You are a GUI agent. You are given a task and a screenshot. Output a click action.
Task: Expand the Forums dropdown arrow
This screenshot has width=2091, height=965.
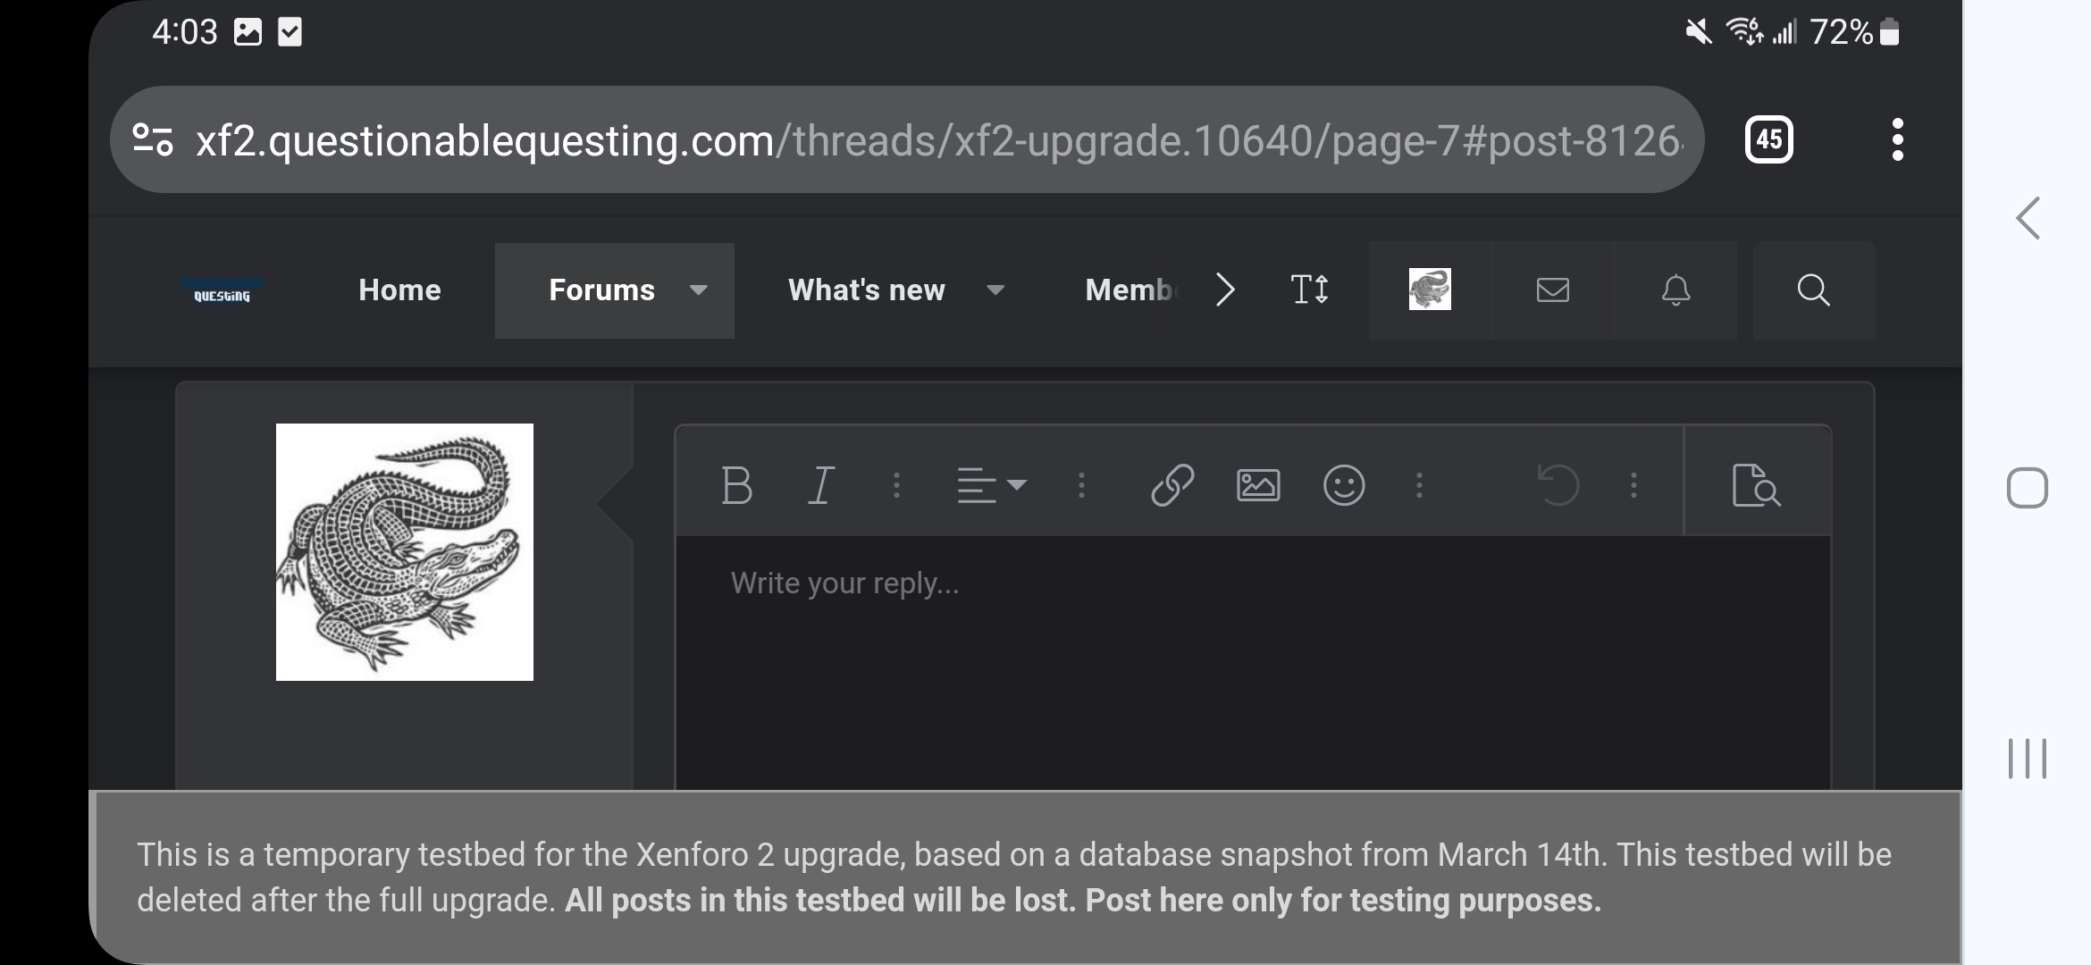[699, 290]
